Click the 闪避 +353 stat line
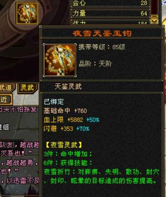Image resolution: width=166 pixels, height=197 pixels. pyautogui.click(x=67, y=129)
